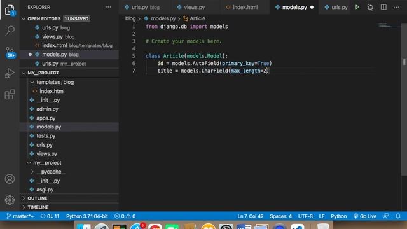
Task: Open views.py blog in Open Editors
Action: 69,37
